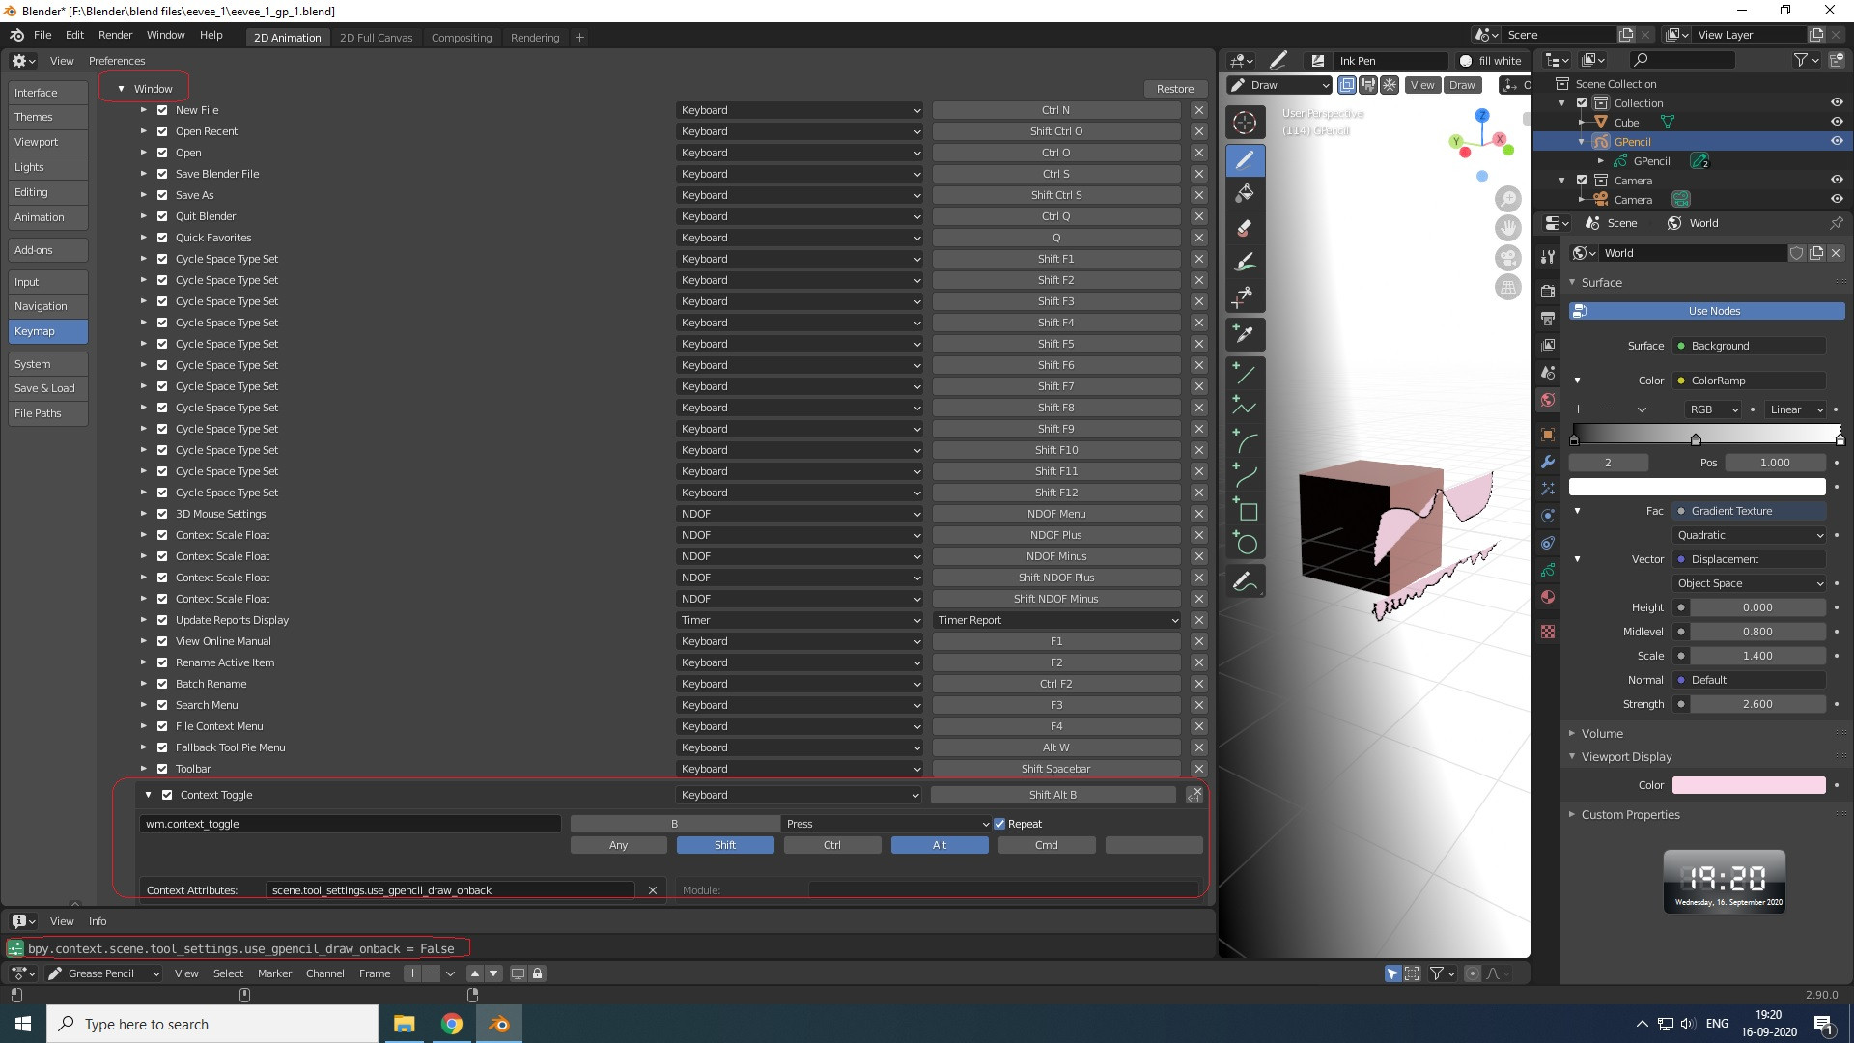Viewport: 1854px width, 1043px height.
Task: Open the Output properties tab
Action: click(x=1548, y=319)
